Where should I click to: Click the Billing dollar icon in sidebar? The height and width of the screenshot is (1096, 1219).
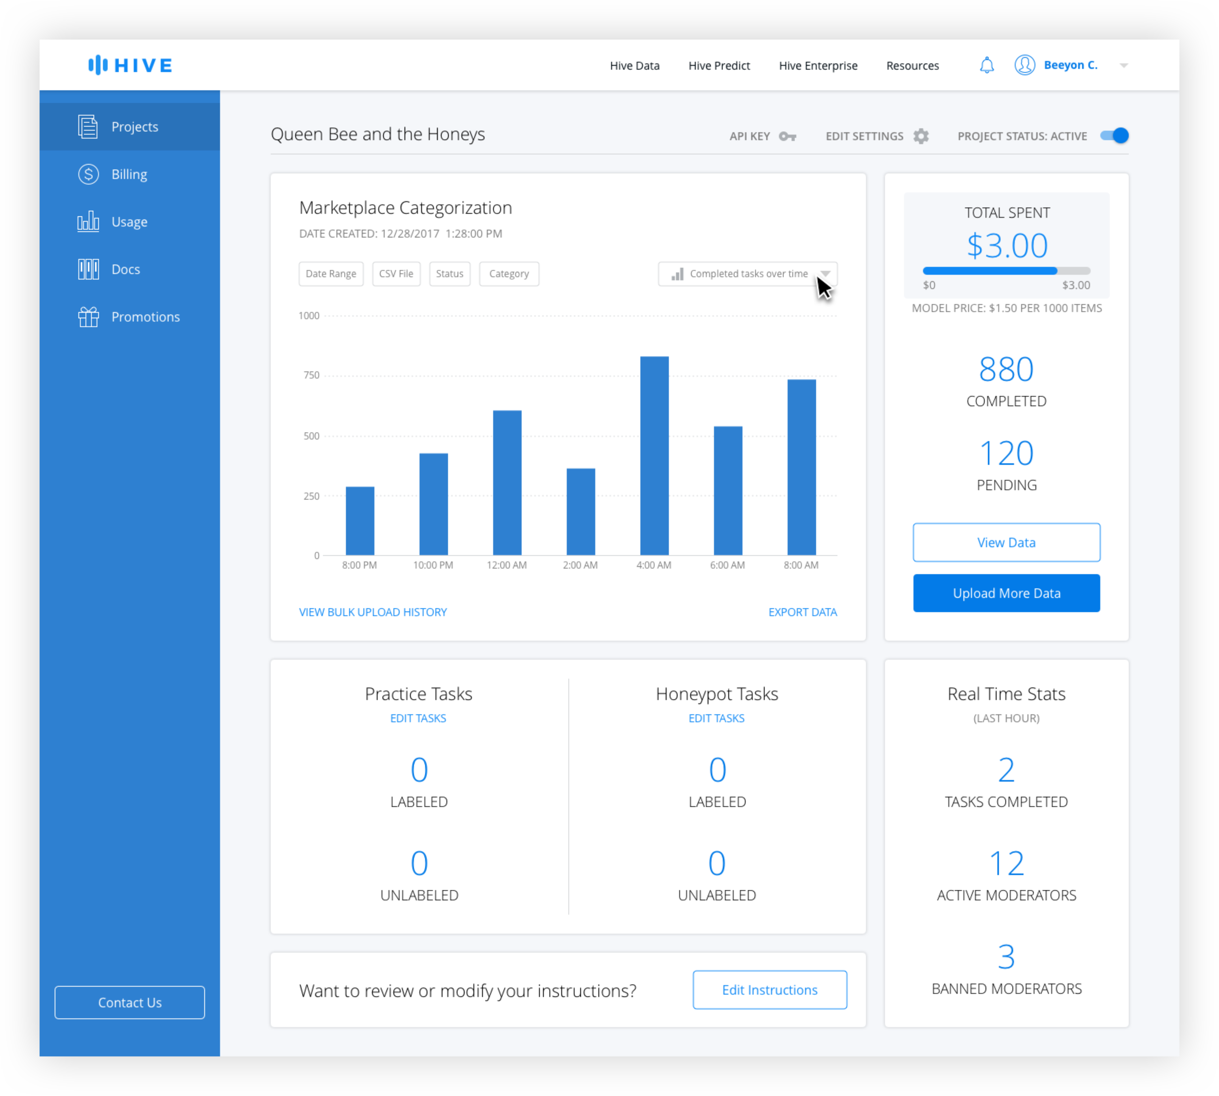[x=88, y=174]
